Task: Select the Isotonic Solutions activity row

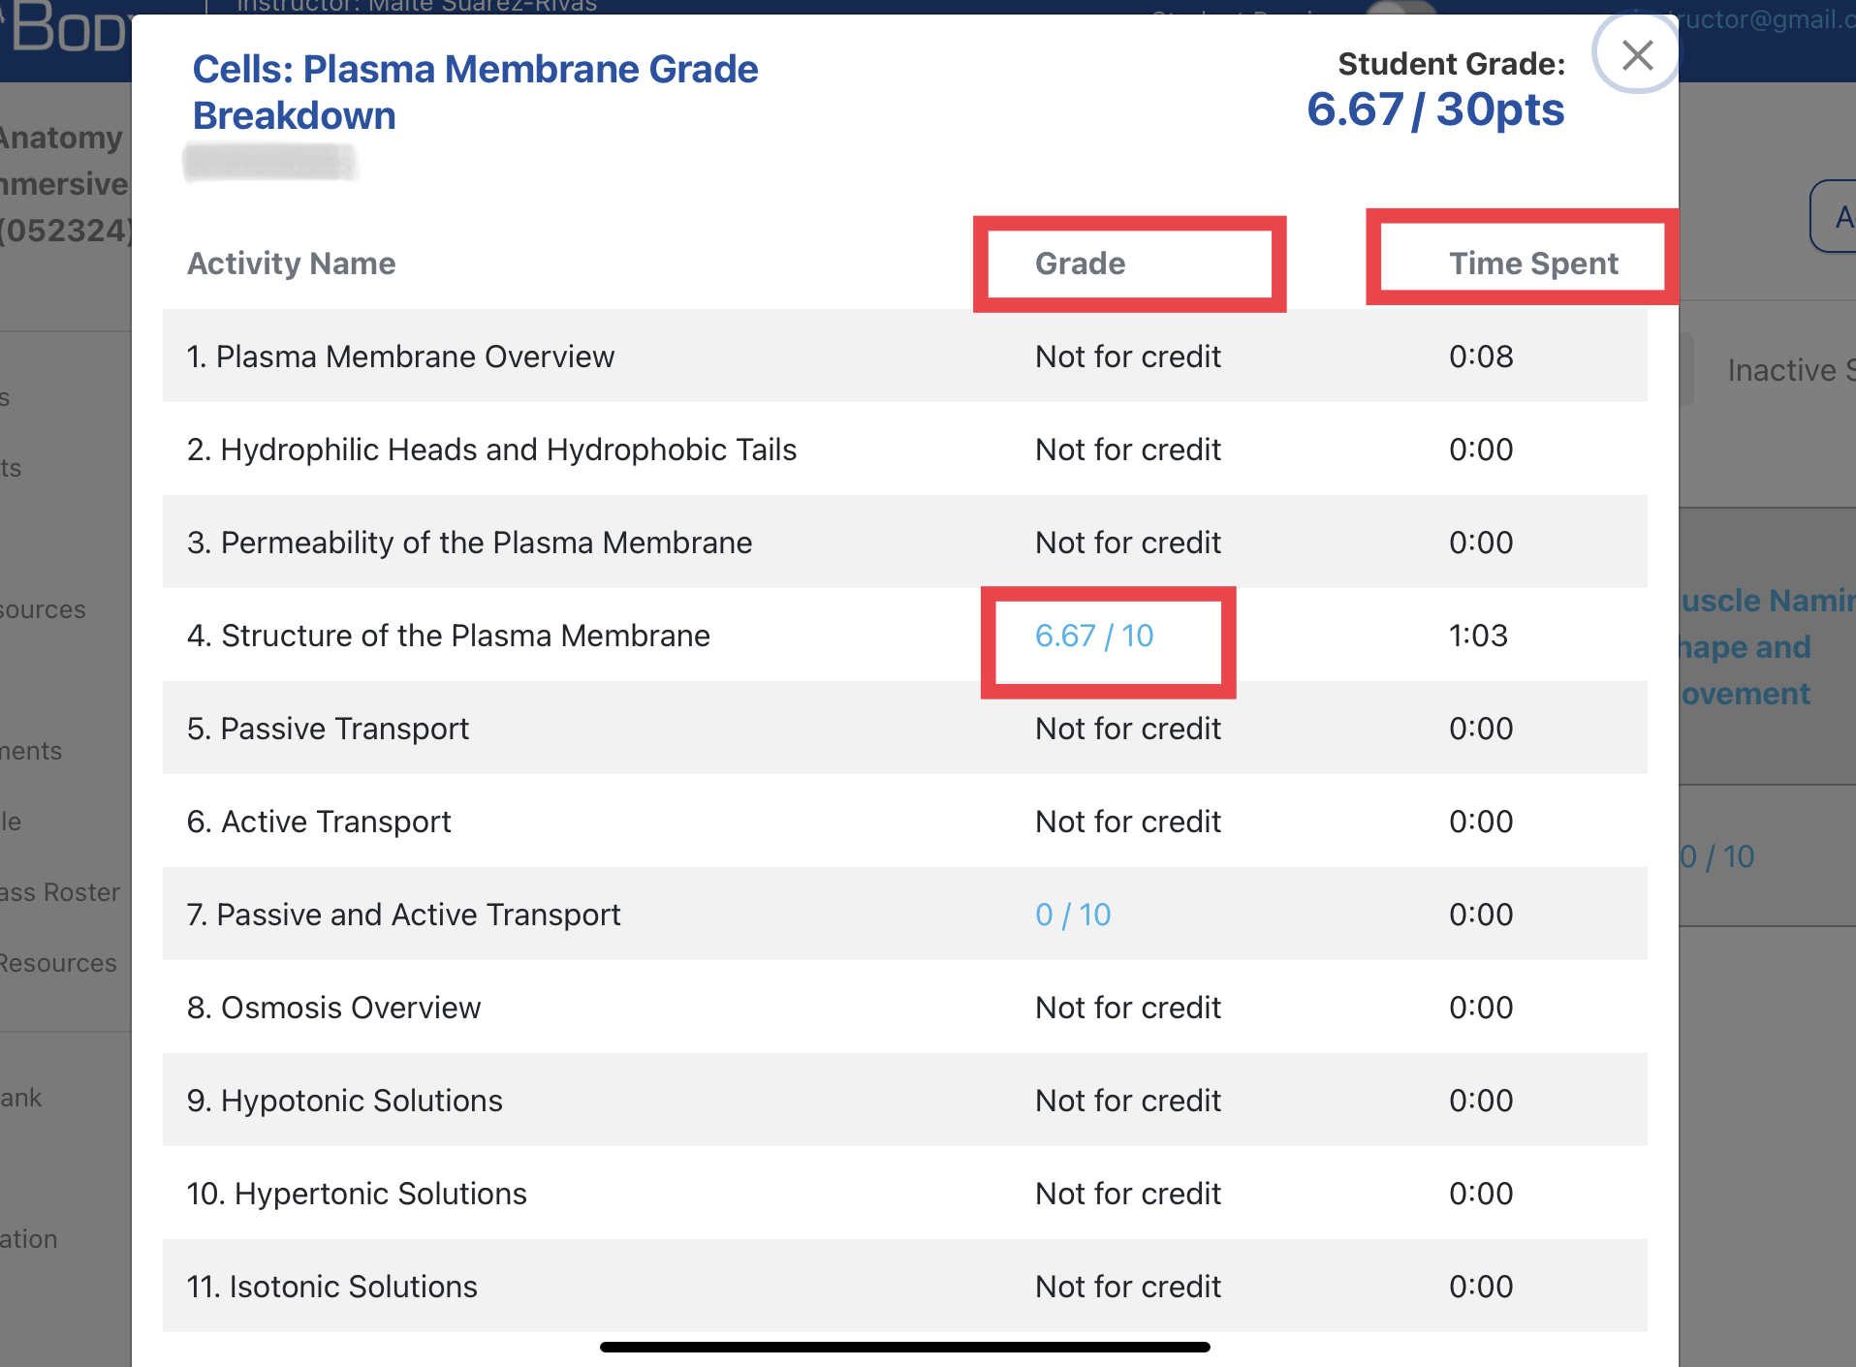Action: coord(331,1286)
